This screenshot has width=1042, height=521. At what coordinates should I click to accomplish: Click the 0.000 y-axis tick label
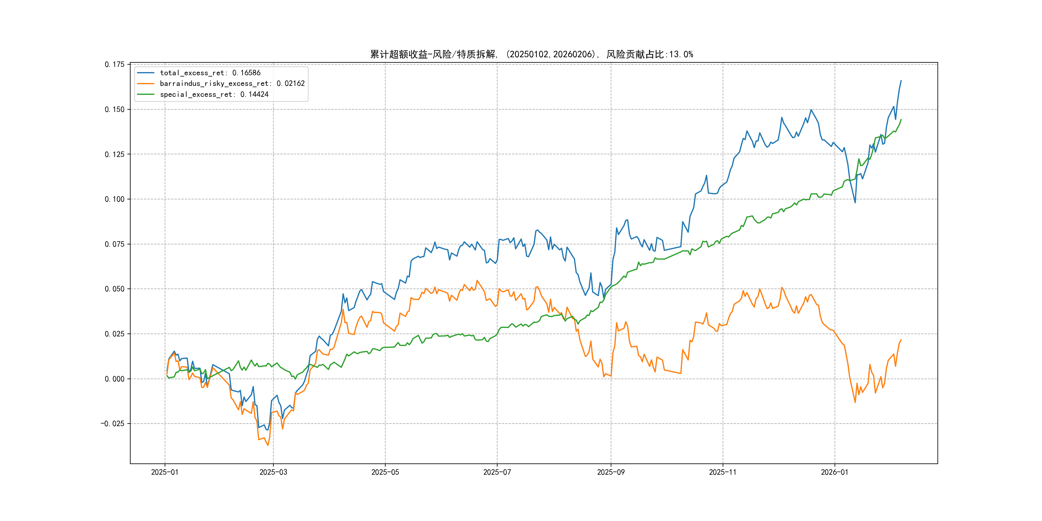114,379
